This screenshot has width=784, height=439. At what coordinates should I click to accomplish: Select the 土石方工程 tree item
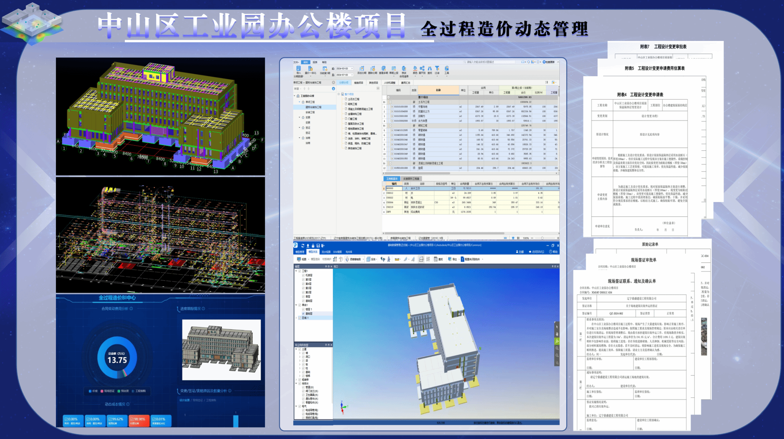coord(353,99)
